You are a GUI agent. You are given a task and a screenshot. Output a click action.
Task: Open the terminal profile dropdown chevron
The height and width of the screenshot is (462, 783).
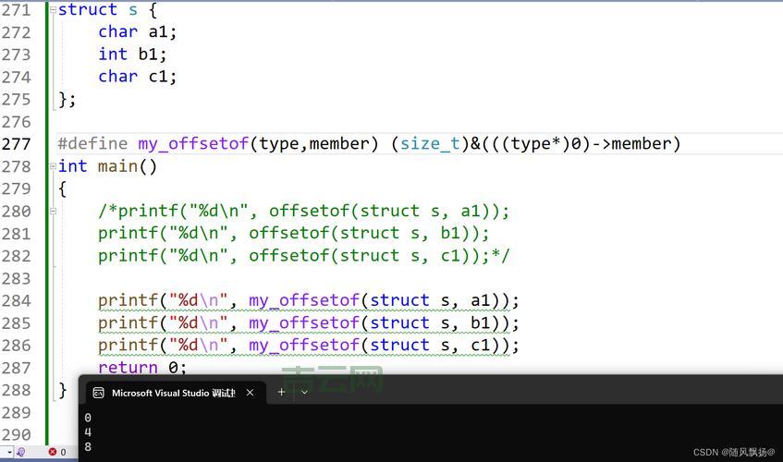pyautogui.click(x=304, y=392)
